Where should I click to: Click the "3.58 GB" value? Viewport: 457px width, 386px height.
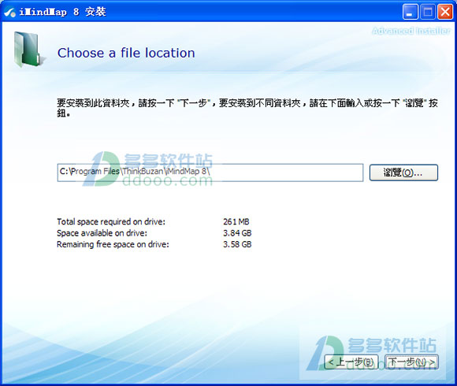tap(237, 244)
